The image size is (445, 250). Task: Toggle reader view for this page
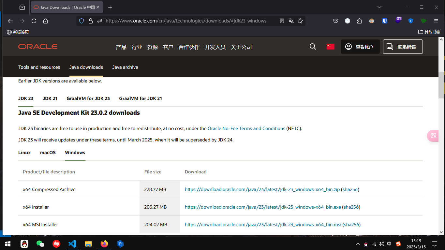click(282, 21)
